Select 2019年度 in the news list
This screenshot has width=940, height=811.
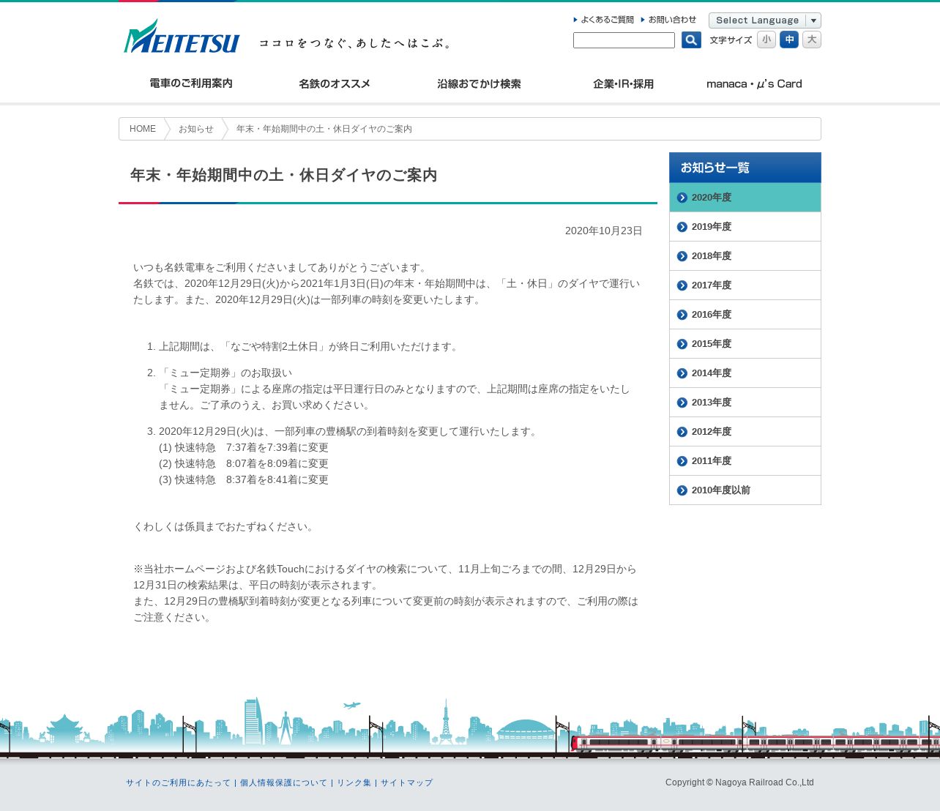(x=745, y=227)
